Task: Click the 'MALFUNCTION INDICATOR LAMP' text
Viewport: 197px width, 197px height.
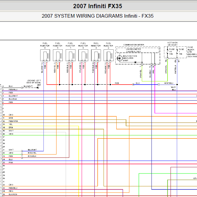Action: click(x=130, y=58)
